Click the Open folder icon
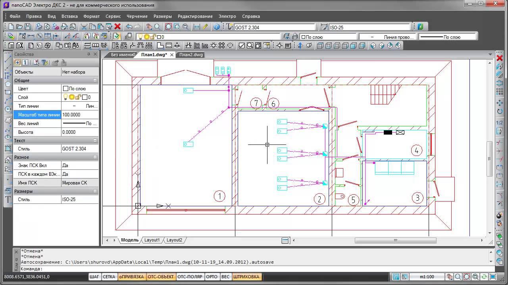The image size is (508, 285). click(19, 27)
